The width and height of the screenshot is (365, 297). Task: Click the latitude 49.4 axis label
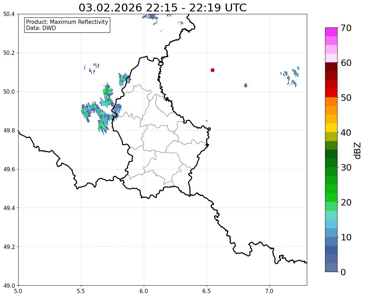[9, 208]
